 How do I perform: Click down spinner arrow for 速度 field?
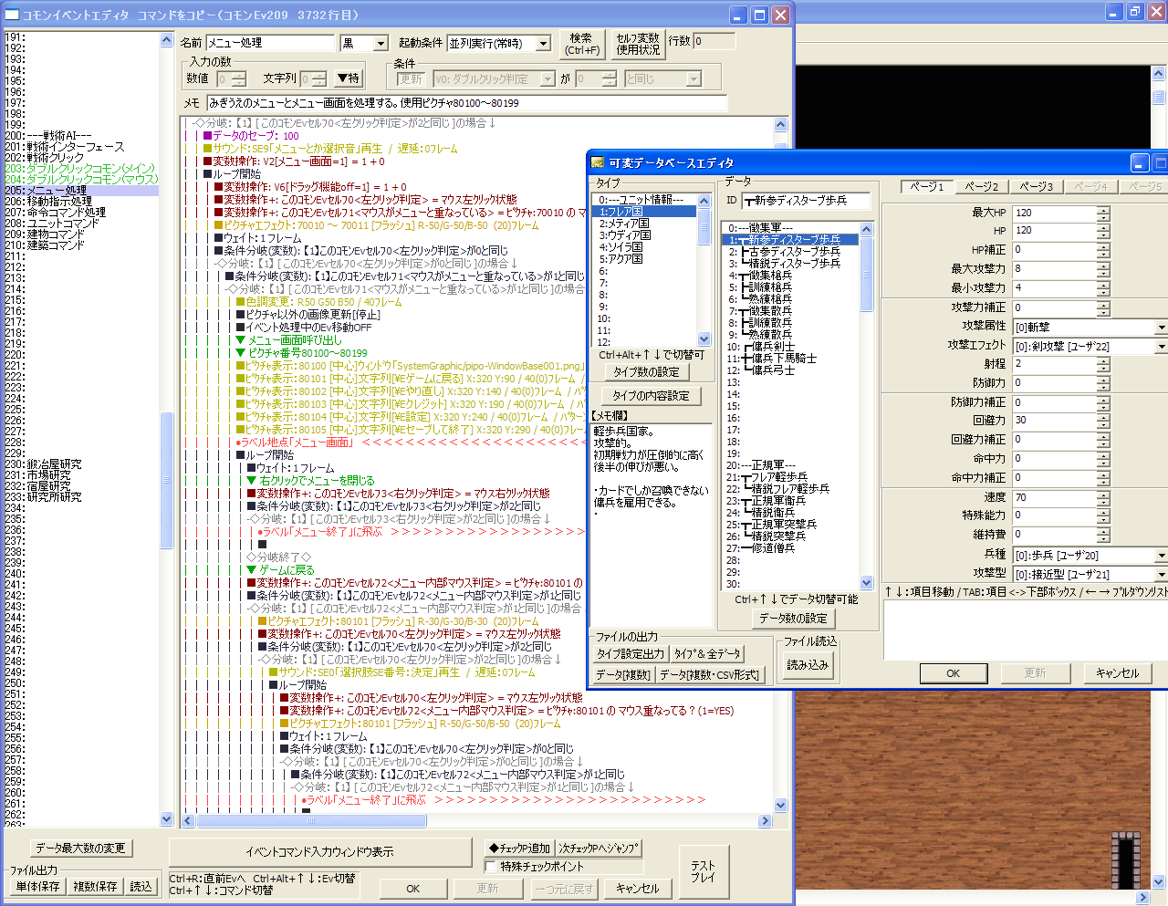pyautogui.click(x=1103, y=502)
